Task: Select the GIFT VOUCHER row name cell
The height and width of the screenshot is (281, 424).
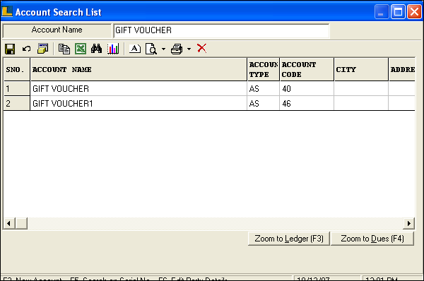Action: pos(139,89)
